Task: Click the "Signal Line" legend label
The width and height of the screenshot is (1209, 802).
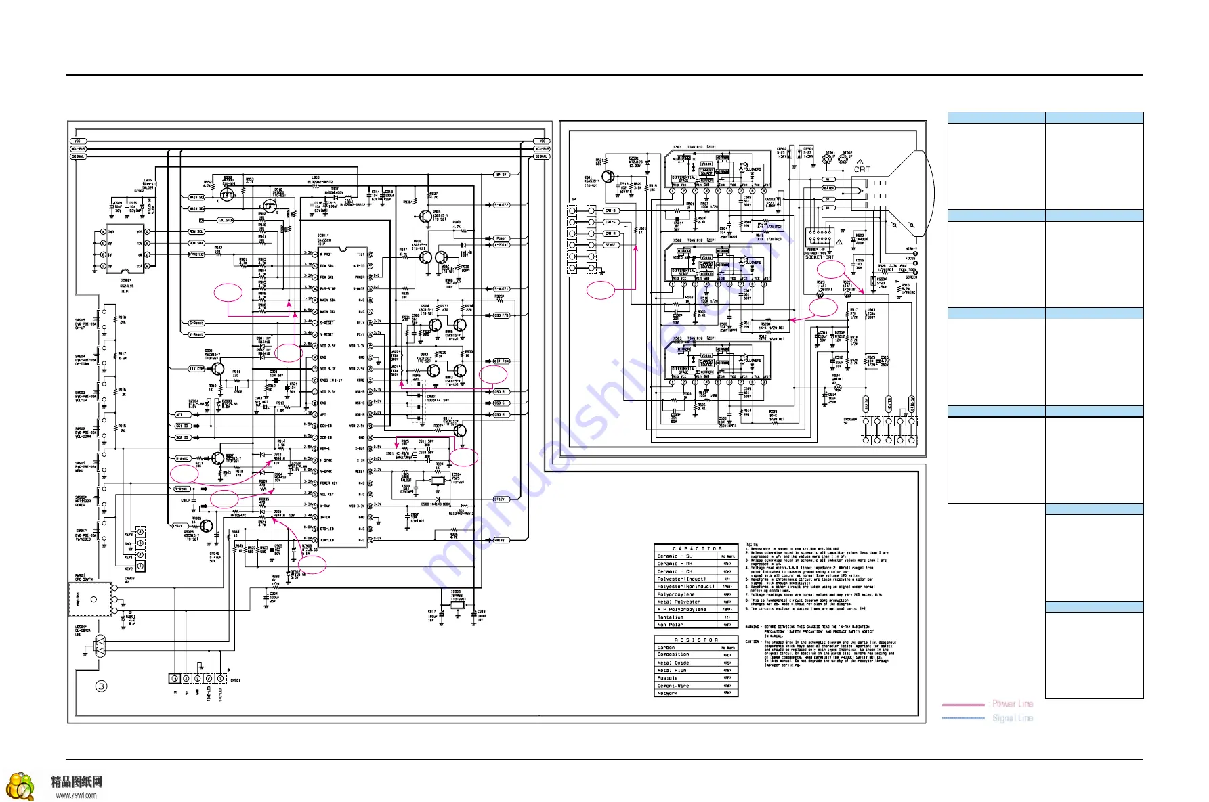Action: (1013, 718)
